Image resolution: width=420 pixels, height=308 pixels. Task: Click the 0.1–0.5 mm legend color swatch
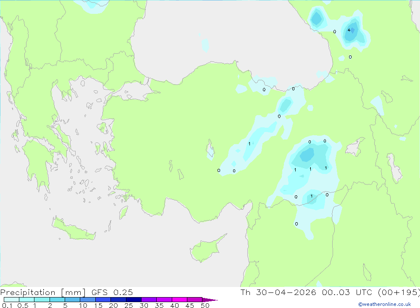[11, 300]
